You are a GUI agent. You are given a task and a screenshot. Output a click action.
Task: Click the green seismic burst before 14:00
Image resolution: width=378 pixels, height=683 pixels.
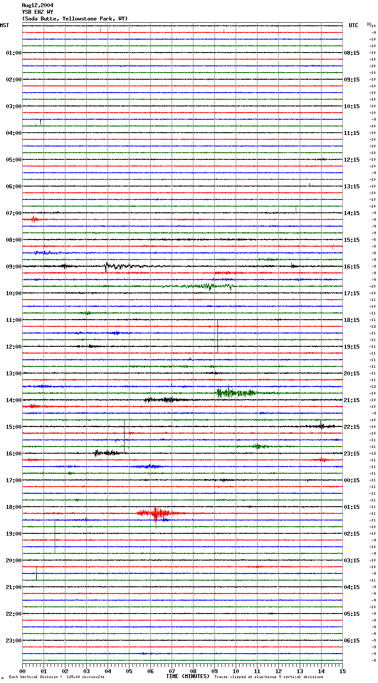click(229, 393)
